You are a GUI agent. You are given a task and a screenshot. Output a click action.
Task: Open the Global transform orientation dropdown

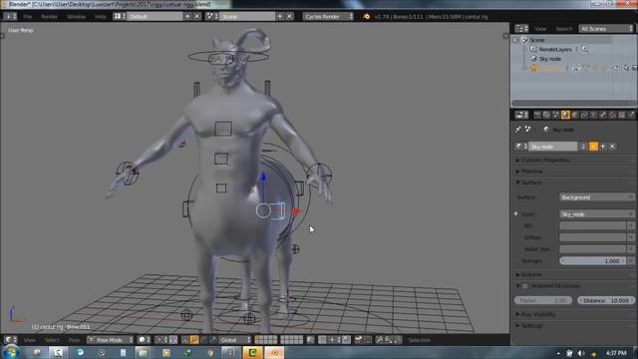[235, 340]
